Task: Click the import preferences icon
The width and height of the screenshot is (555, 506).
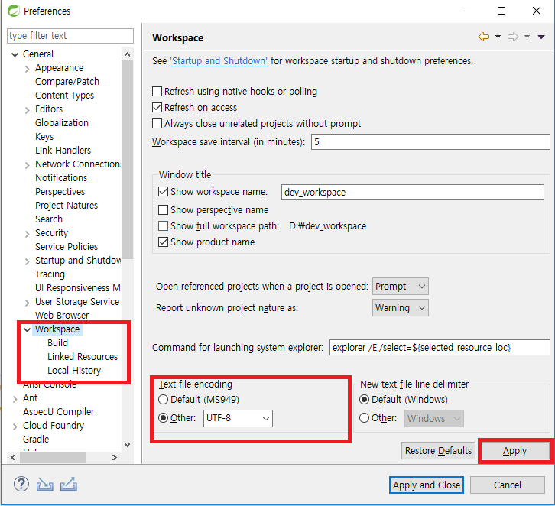Action: [44, 485]
